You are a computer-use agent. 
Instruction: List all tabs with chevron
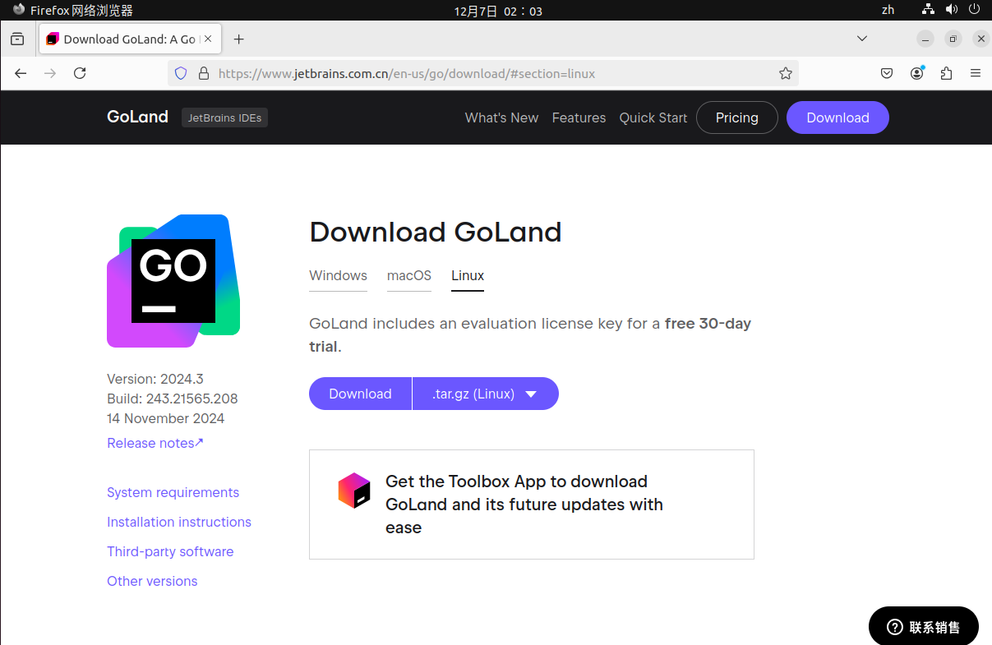(862, 39)
